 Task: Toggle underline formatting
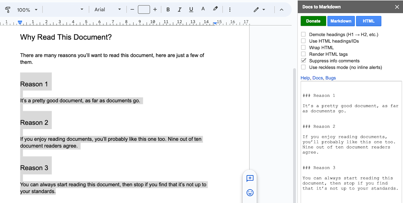tap(191, 9)
